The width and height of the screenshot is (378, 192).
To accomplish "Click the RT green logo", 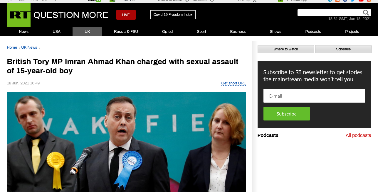I will [x=19, y=15].
